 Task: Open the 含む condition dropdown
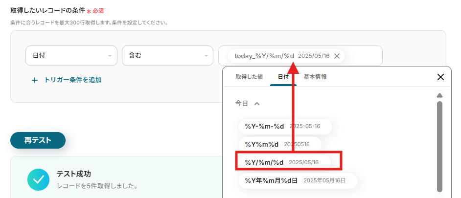click(167, 56)
